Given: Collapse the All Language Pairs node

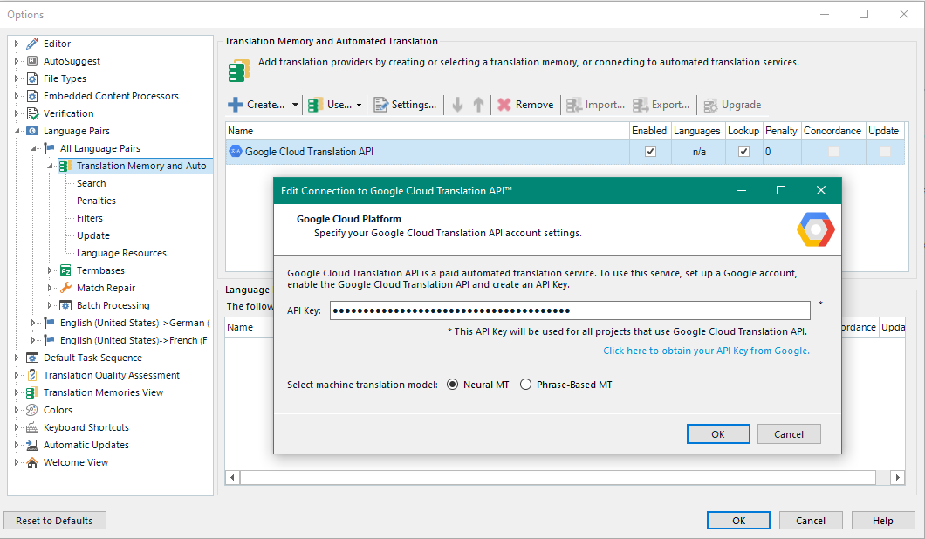Looking at the screenshot, I should [33, 148].
